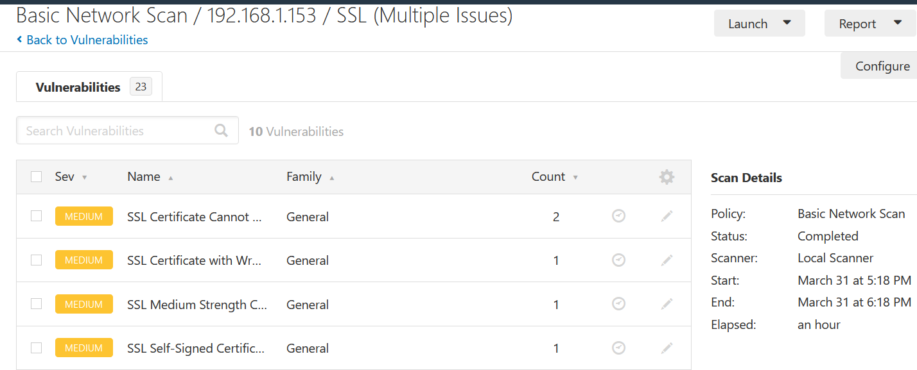
Task: Click pencil icon for SSL Self-Signed row
Action: tap(667, 348)
